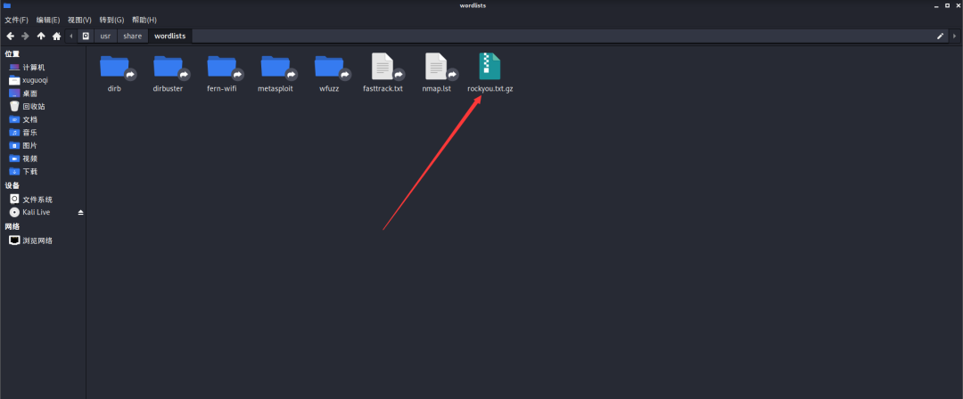This screenshot has width=963, height=399.
Task: Eject Kali Live with the eject icon
Action: click(x=80, y=212)
